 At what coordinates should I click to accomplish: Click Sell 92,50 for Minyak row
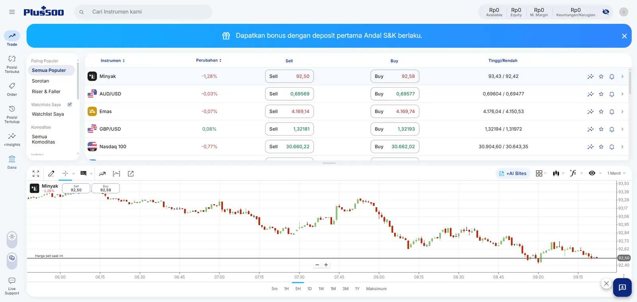pos(289,76)
